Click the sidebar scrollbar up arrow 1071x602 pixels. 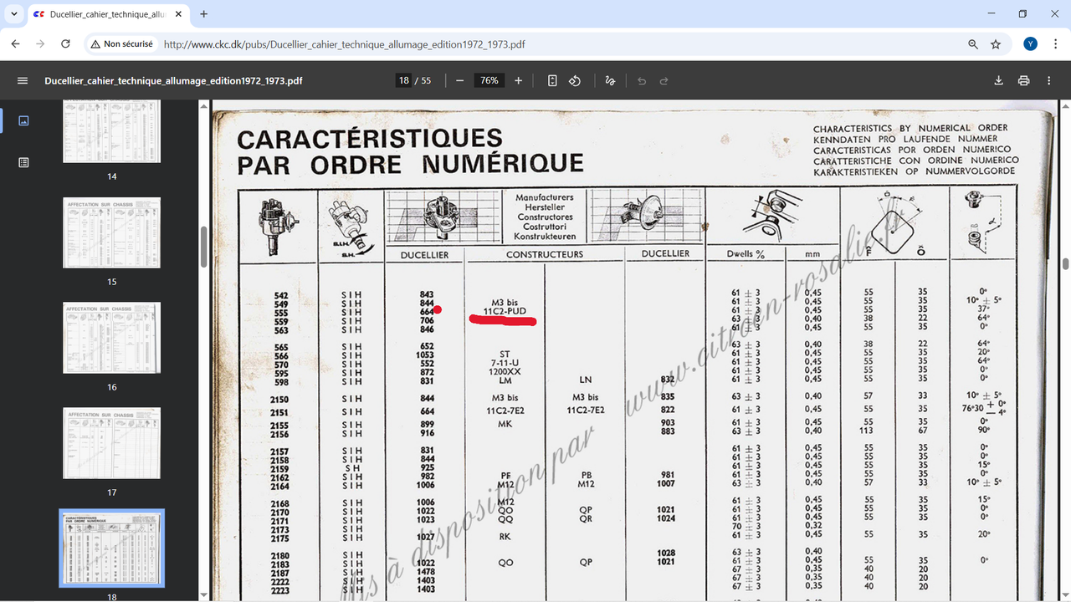tap(203, 107)
